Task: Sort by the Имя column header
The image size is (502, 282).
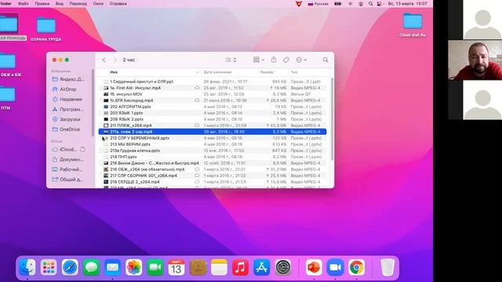Action: [114, 72]
